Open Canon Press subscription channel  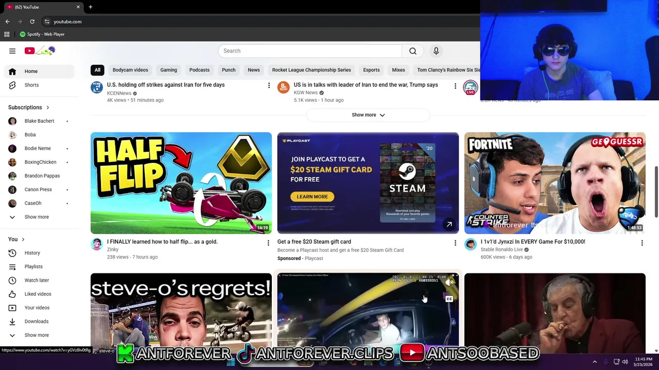point(39,190)
